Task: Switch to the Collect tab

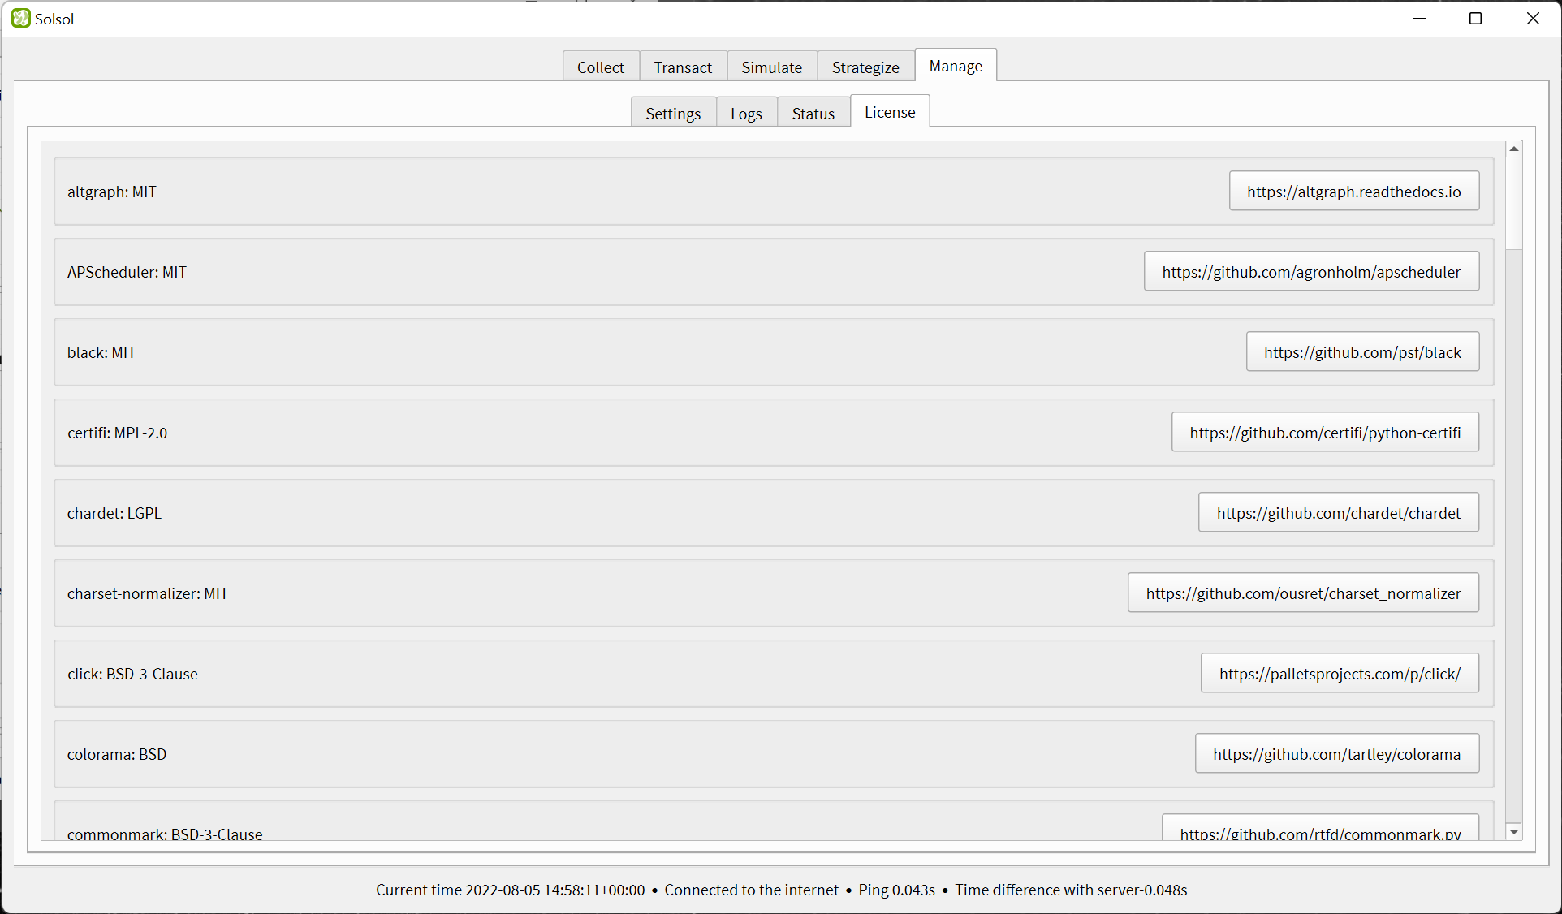Action: [601, 67]
